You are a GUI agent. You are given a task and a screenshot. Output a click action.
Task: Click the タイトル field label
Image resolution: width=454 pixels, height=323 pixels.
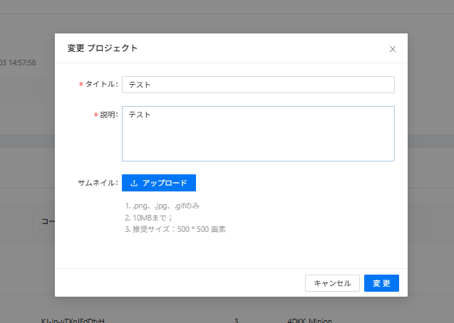tap(101, 85)
